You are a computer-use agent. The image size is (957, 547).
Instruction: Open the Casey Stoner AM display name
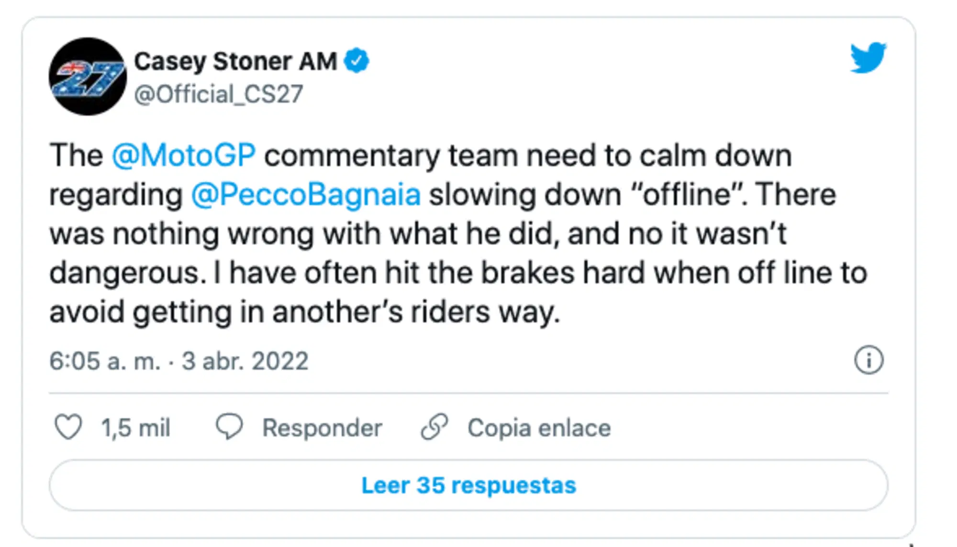(235, 62)
